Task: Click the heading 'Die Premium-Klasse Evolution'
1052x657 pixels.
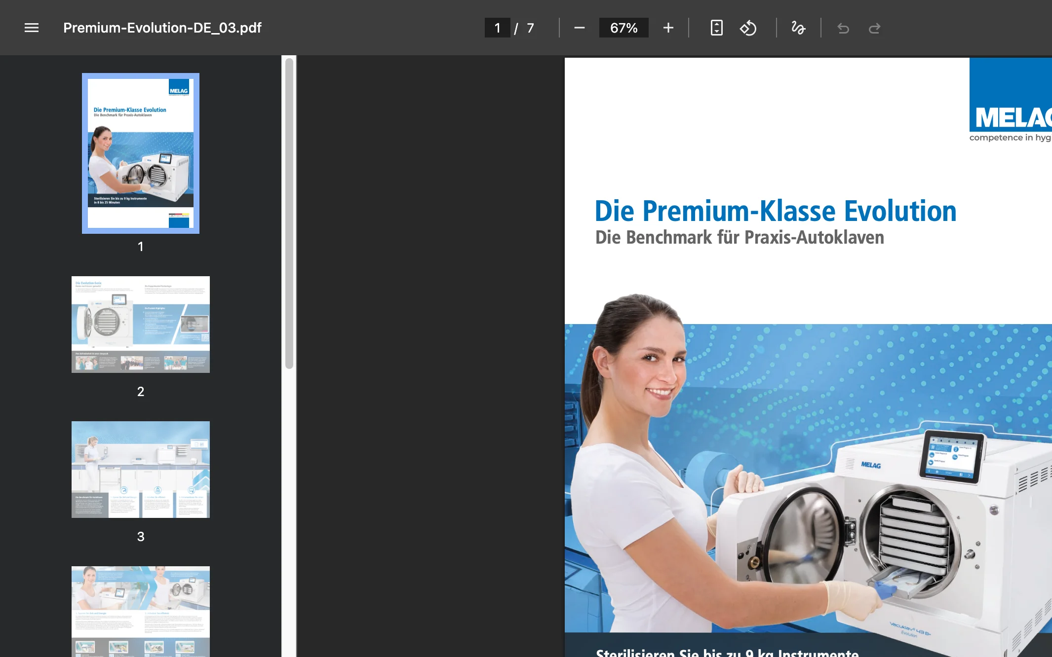Action: [776, 211]
